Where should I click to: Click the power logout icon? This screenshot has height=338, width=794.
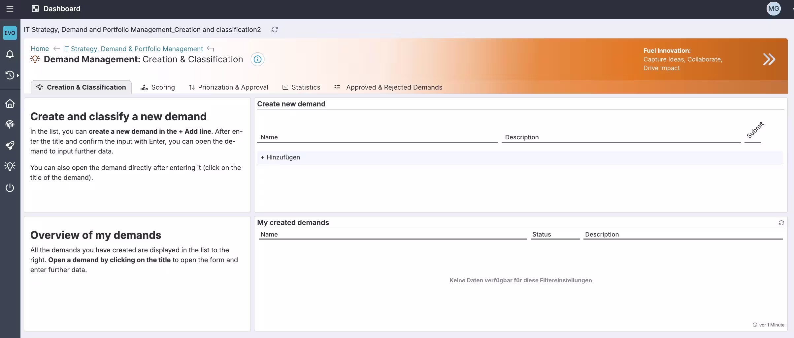click(10, 188)
